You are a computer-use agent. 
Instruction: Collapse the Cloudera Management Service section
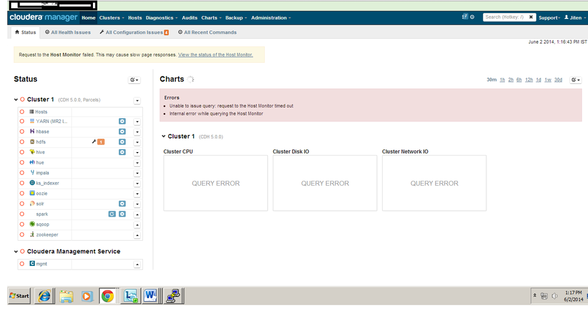coord(16,251)
